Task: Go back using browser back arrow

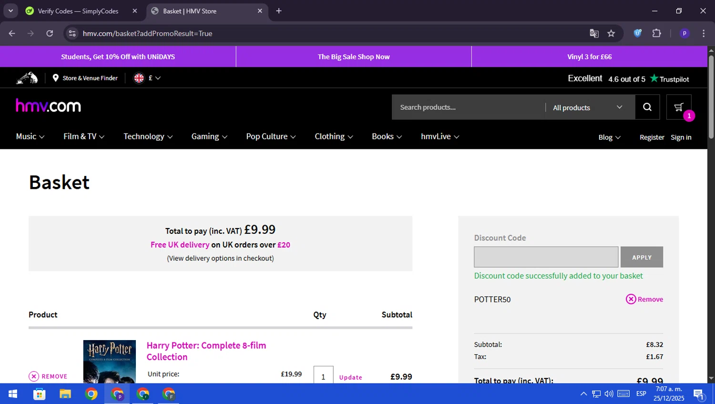Action: point(12,33)
